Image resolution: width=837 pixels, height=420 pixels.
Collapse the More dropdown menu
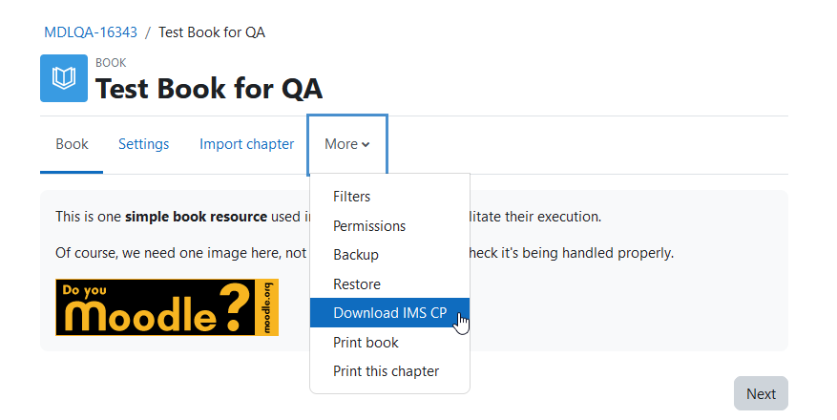tap(347, 145)
